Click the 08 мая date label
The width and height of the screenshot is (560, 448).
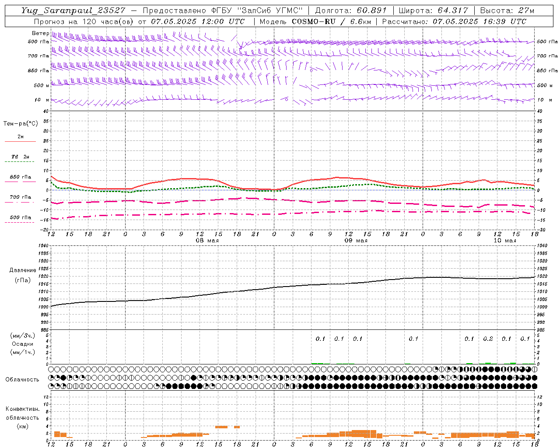coord(207,241)
